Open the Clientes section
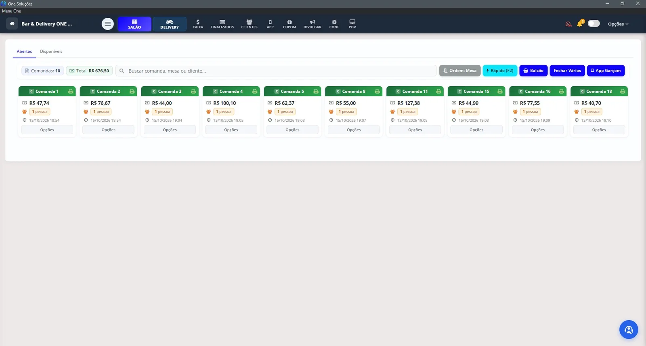646x346 pixels. [x=249, y=24]
